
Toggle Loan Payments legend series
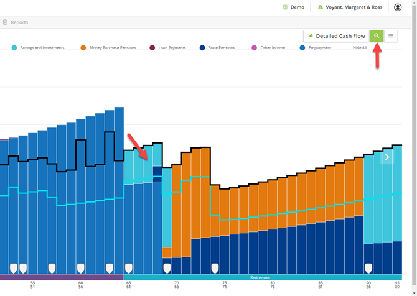click(x=168, y=47)
